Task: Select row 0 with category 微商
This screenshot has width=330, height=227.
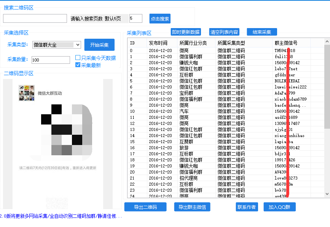Action: pyautogui.click(x=226, y=50)
